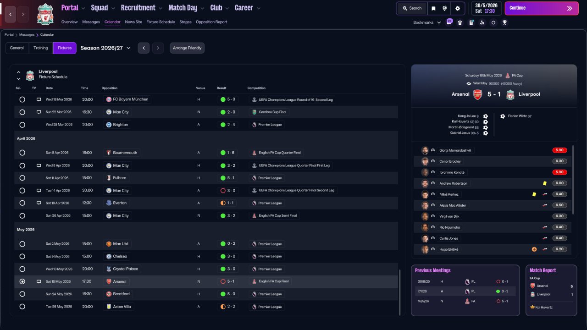The height and width of the screenshot is (330, 587).
Task: Click the player ratings list scrollbar
Action: 573,180
